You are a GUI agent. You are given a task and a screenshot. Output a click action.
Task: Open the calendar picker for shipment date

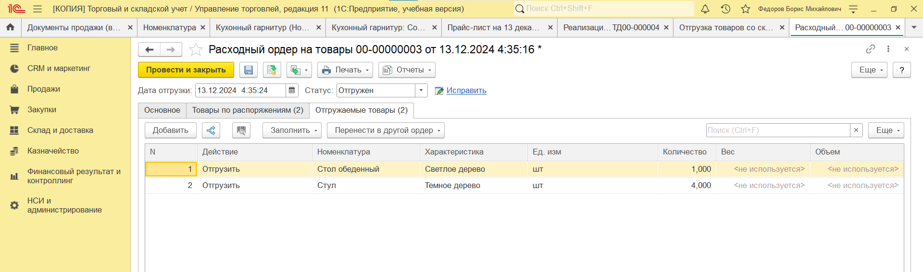coord(292,90)
